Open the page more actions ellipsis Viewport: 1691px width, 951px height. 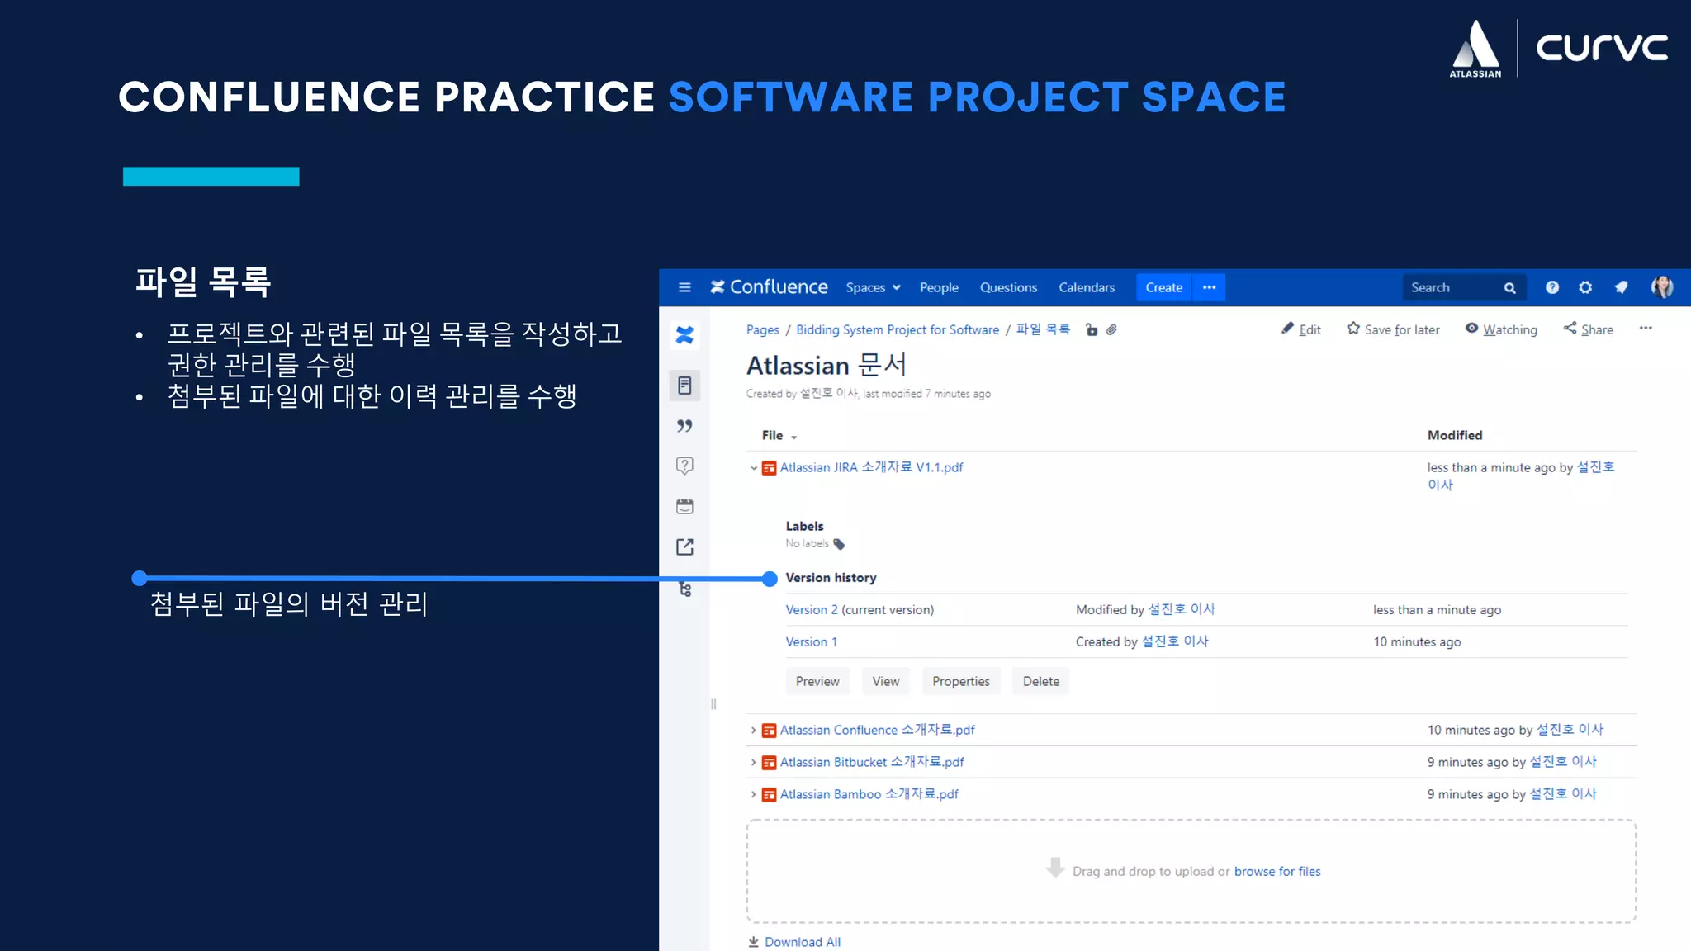click(x=1646, y=329)
